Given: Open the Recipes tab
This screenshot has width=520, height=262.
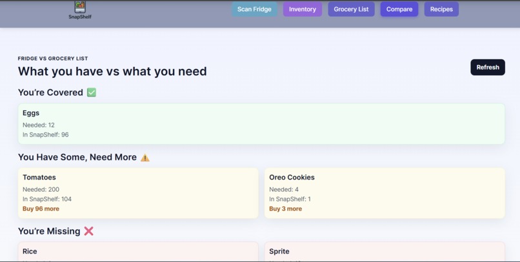Looking at the screenshot, I should (441, 9).
